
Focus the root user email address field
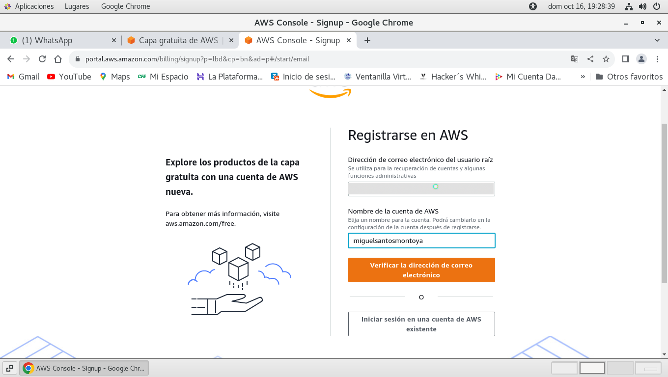(421, 188)
